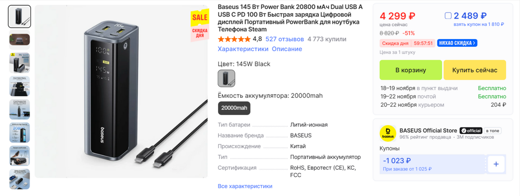Click the plus icon to add coupon
This screenshot has width=520, height=196.
(x=496, y=164)
